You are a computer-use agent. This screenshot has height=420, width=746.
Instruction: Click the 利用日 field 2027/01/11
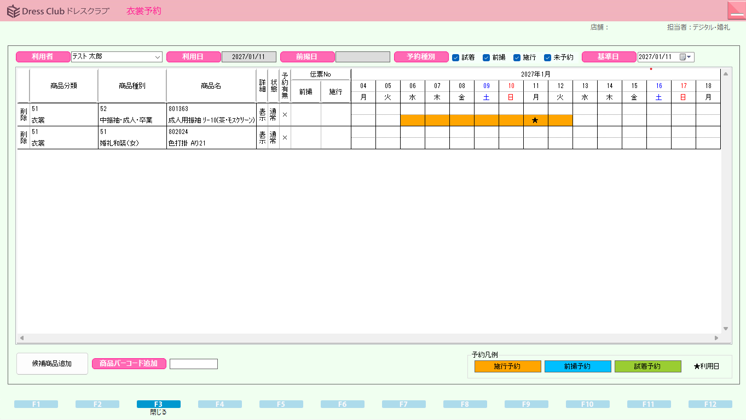(x=249, y=57)
